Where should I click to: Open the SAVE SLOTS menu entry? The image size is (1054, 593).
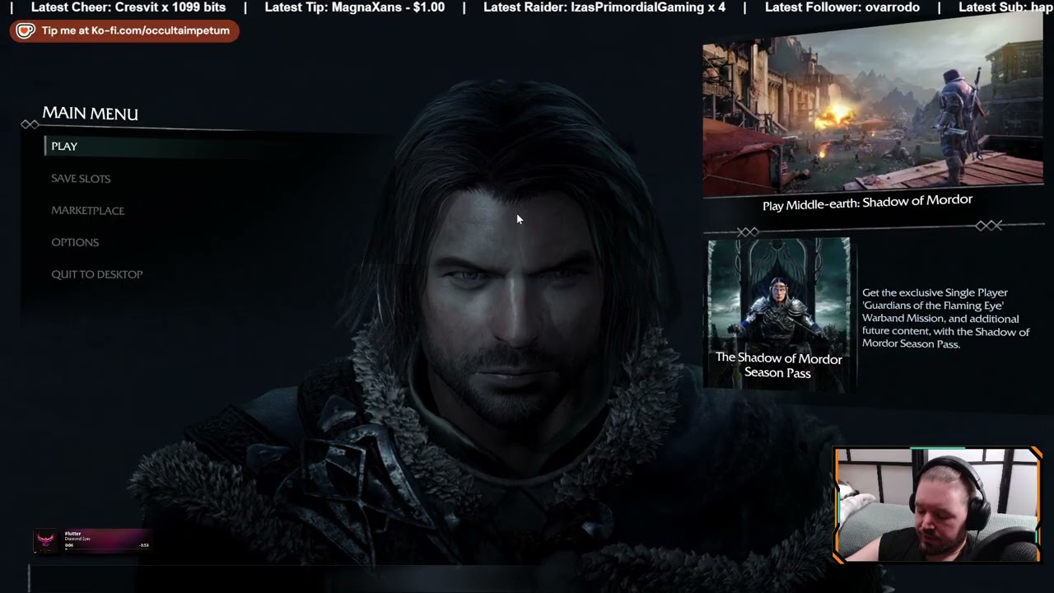coord(81,178)
